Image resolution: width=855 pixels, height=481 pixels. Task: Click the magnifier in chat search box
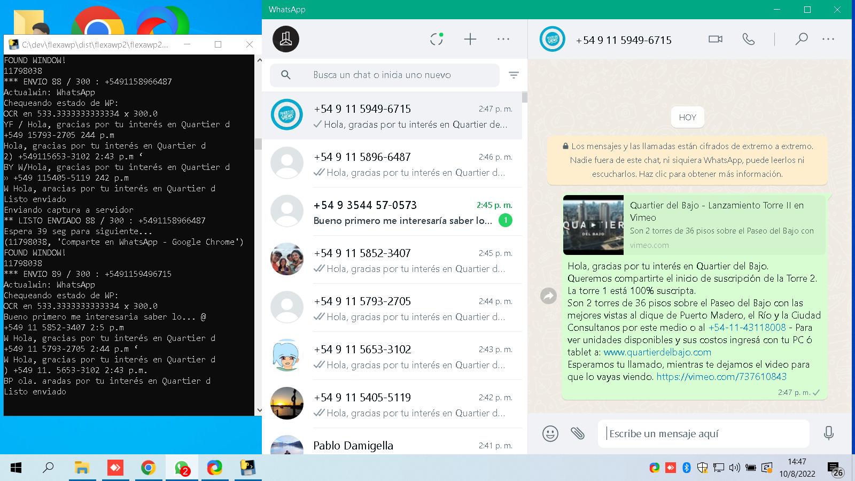coord(286,75)
